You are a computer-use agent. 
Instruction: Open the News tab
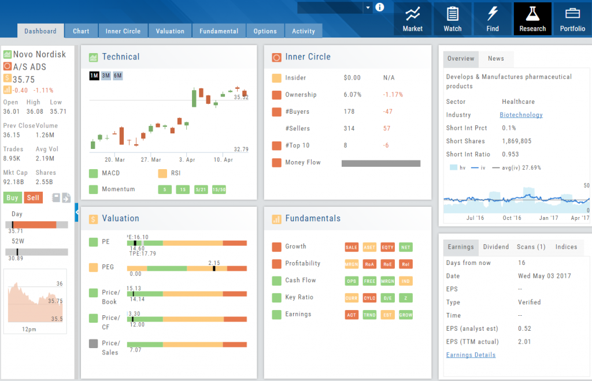(495, 58)
